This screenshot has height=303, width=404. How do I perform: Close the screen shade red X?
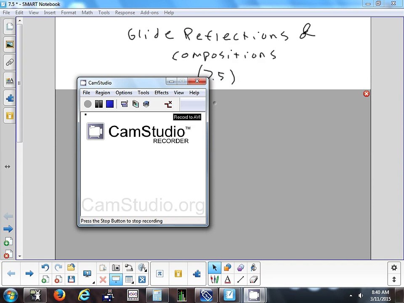(367, 93)
